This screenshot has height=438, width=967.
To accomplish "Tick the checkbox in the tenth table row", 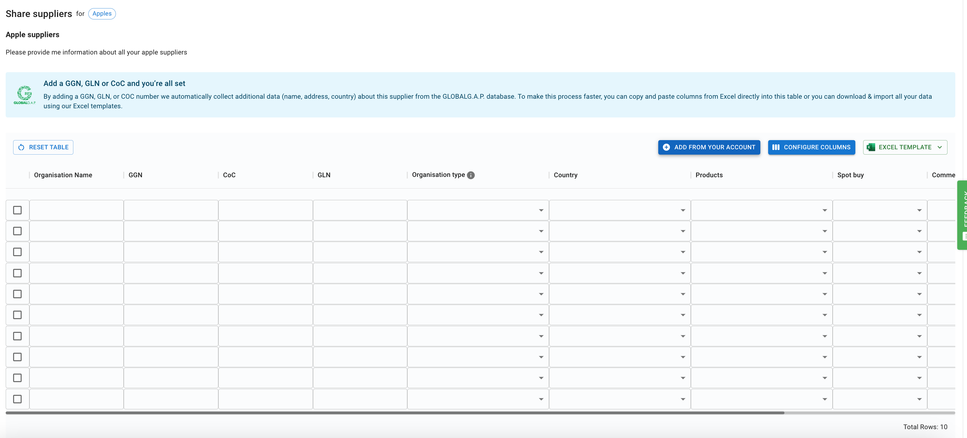I will pyautogui.click(x=17, y=399).
